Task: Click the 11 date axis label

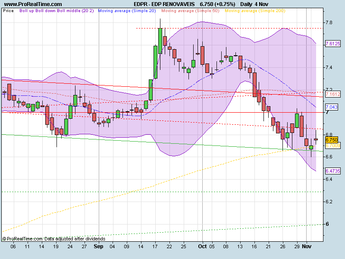Action: (x=27, y=246)
